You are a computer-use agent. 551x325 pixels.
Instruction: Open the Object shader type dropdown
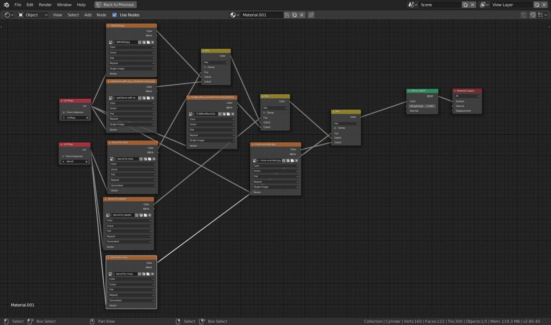tap(33, 15)
